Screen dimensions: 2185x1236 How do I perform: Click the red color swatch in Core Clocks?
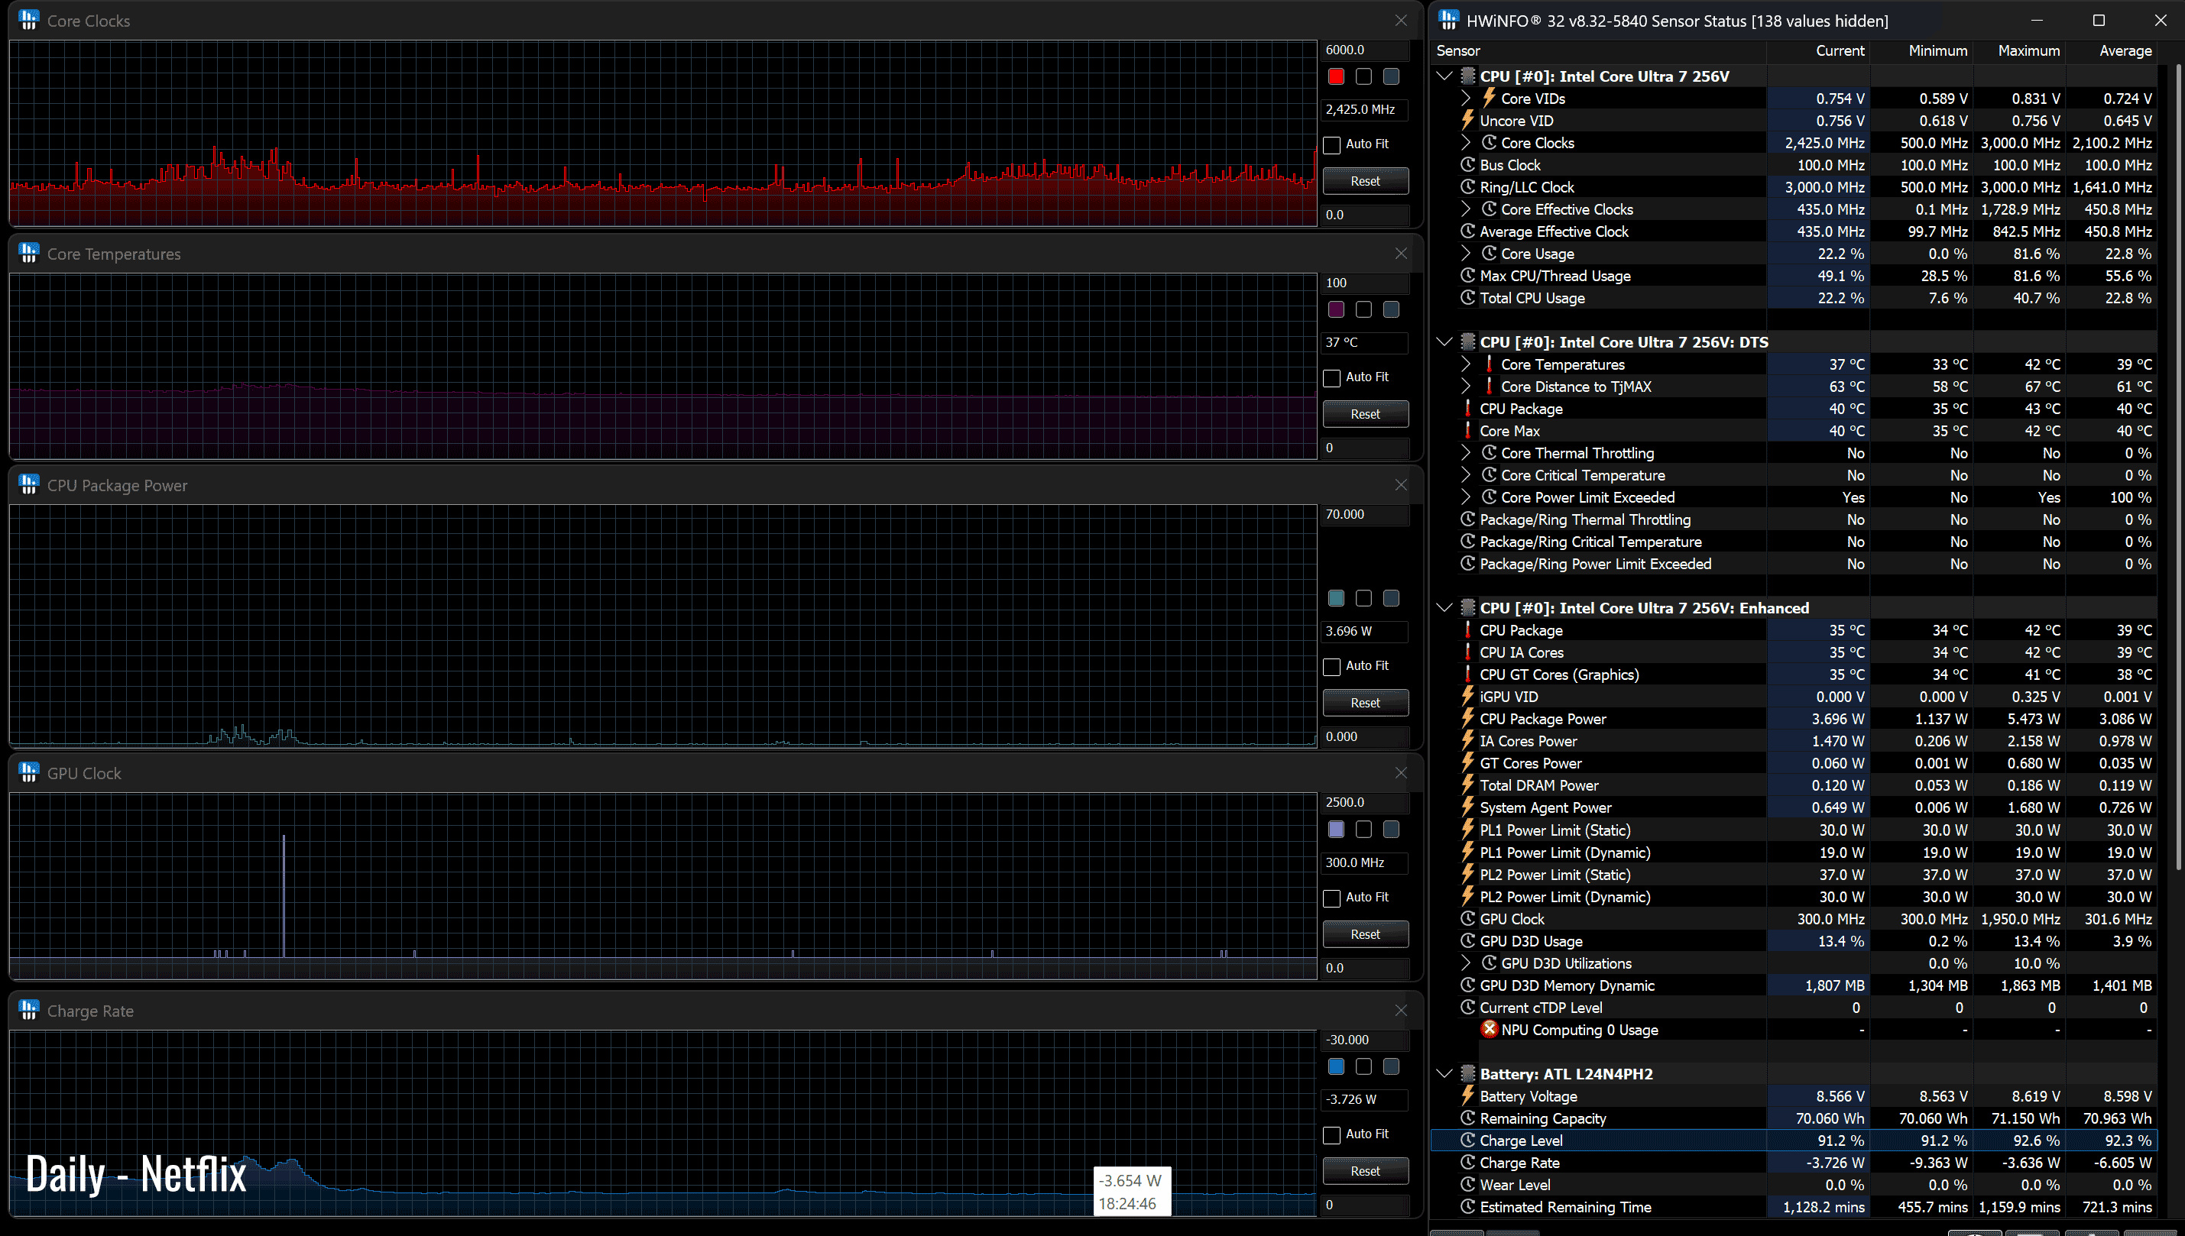tap(1336, 77)
